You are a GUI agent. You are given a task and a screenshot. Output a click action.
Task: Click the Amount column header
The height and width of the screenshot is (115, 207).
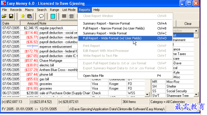[29, 23]
